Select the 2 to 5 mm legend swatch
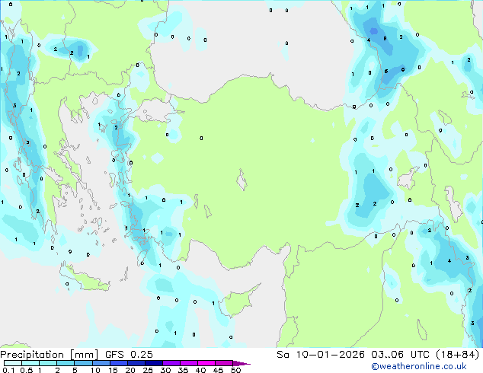This screenshot has height=373, width=483. [x=66, y=363]
